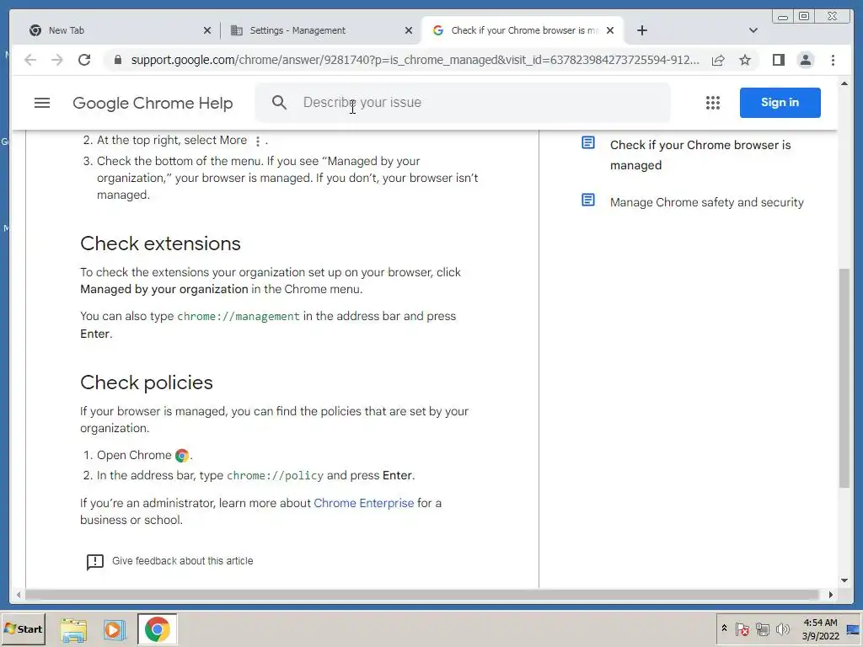Click the feedback speech bubble icon
The height and width of the screenshot is (647, 863).
[94, 562]
